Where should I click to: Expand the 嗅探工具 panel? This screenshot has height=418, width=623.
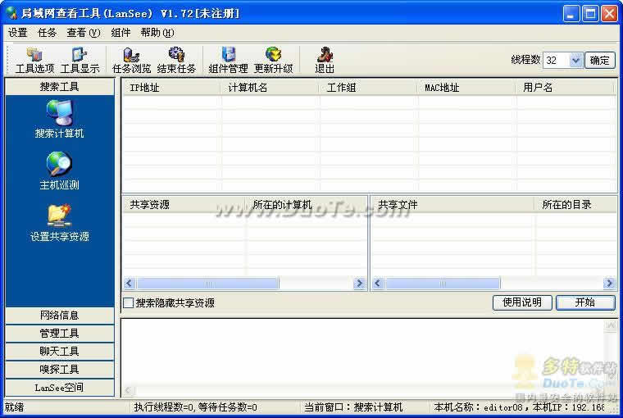[60, 370]
